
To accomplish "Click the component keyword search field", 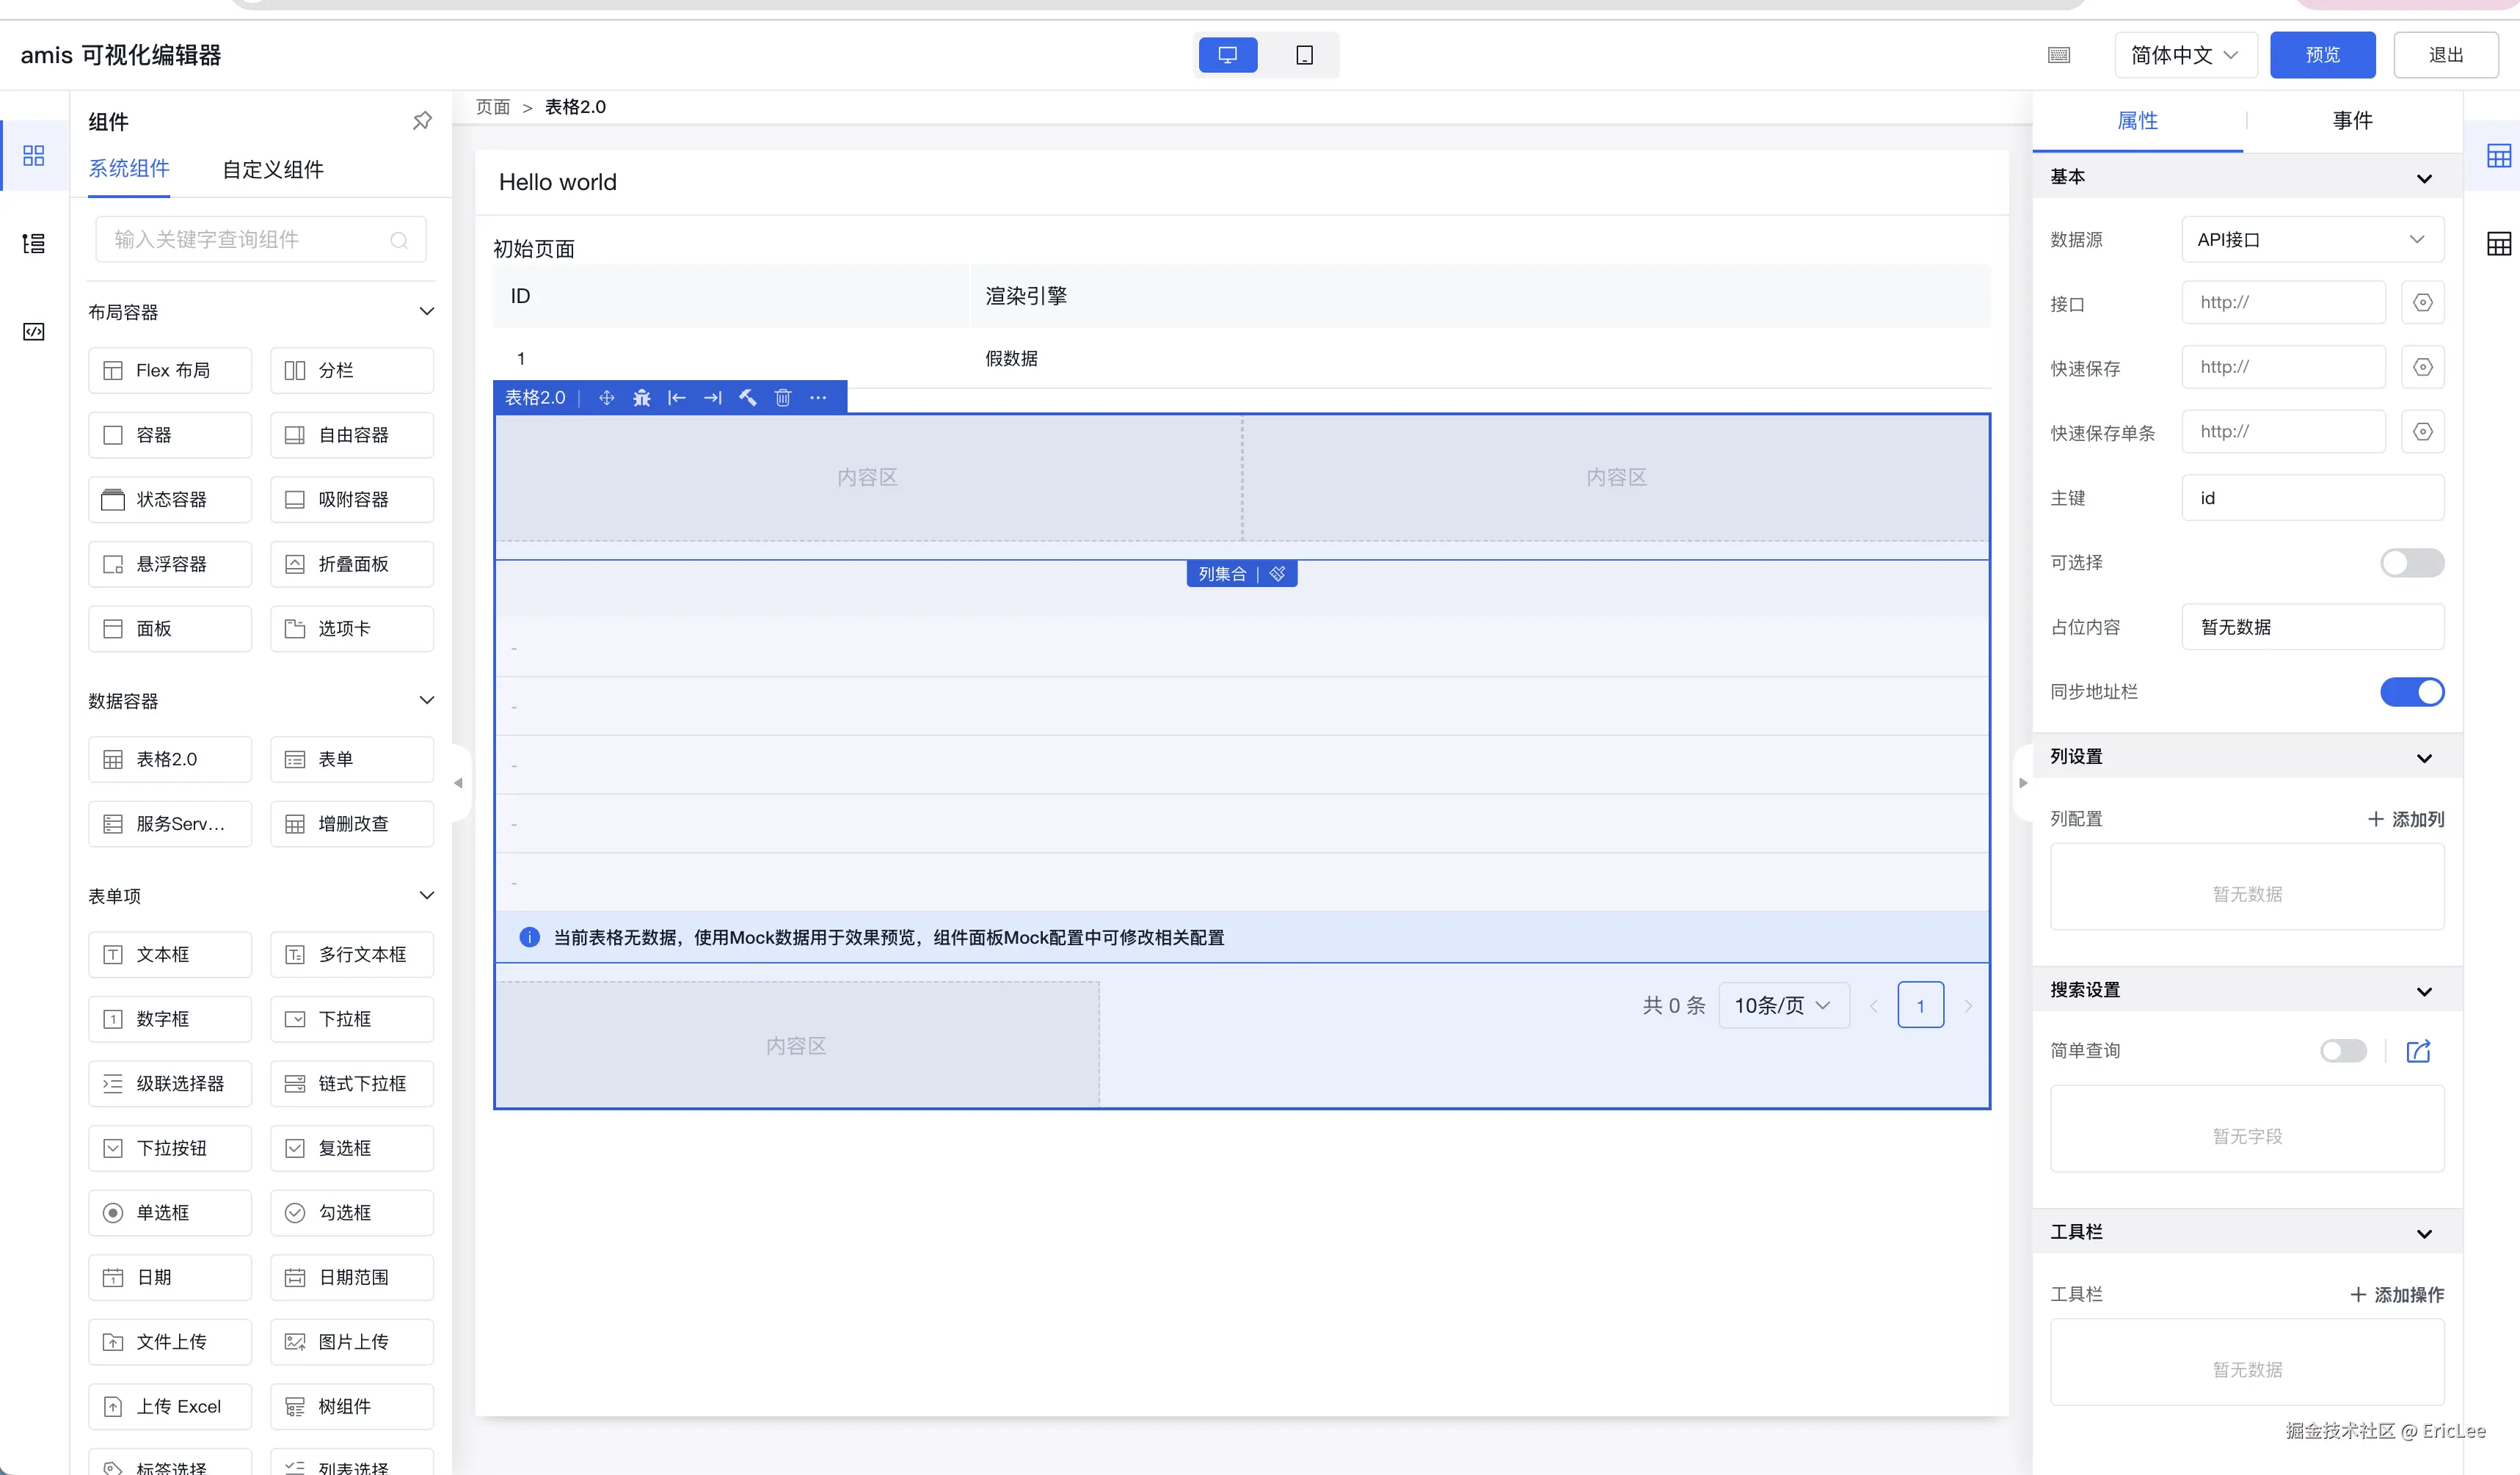I will tap(250, 240).
